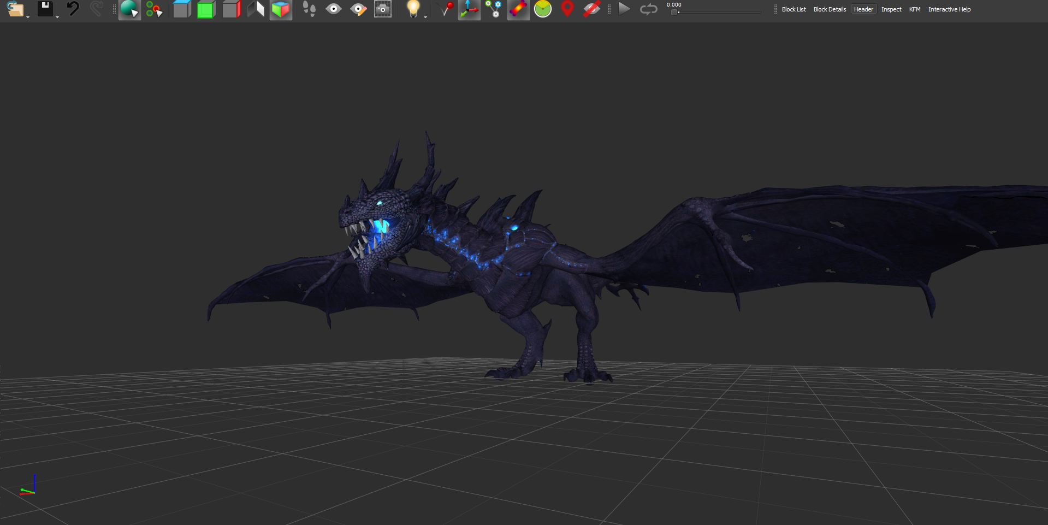Click the Save floppy disk icon

(x=45, y=9)
